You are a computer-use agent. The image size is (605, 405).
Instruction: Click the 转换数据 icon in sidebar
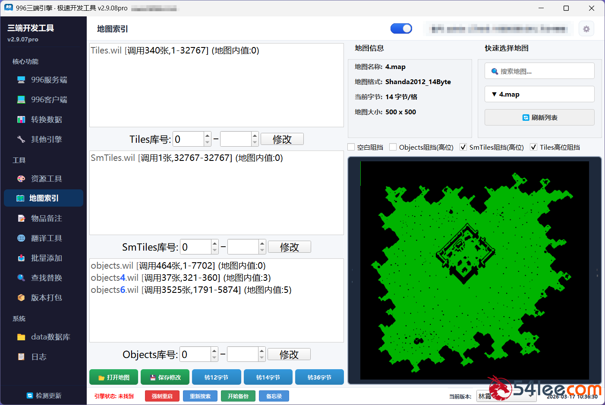pyautogui.click(x=21, y=119)
